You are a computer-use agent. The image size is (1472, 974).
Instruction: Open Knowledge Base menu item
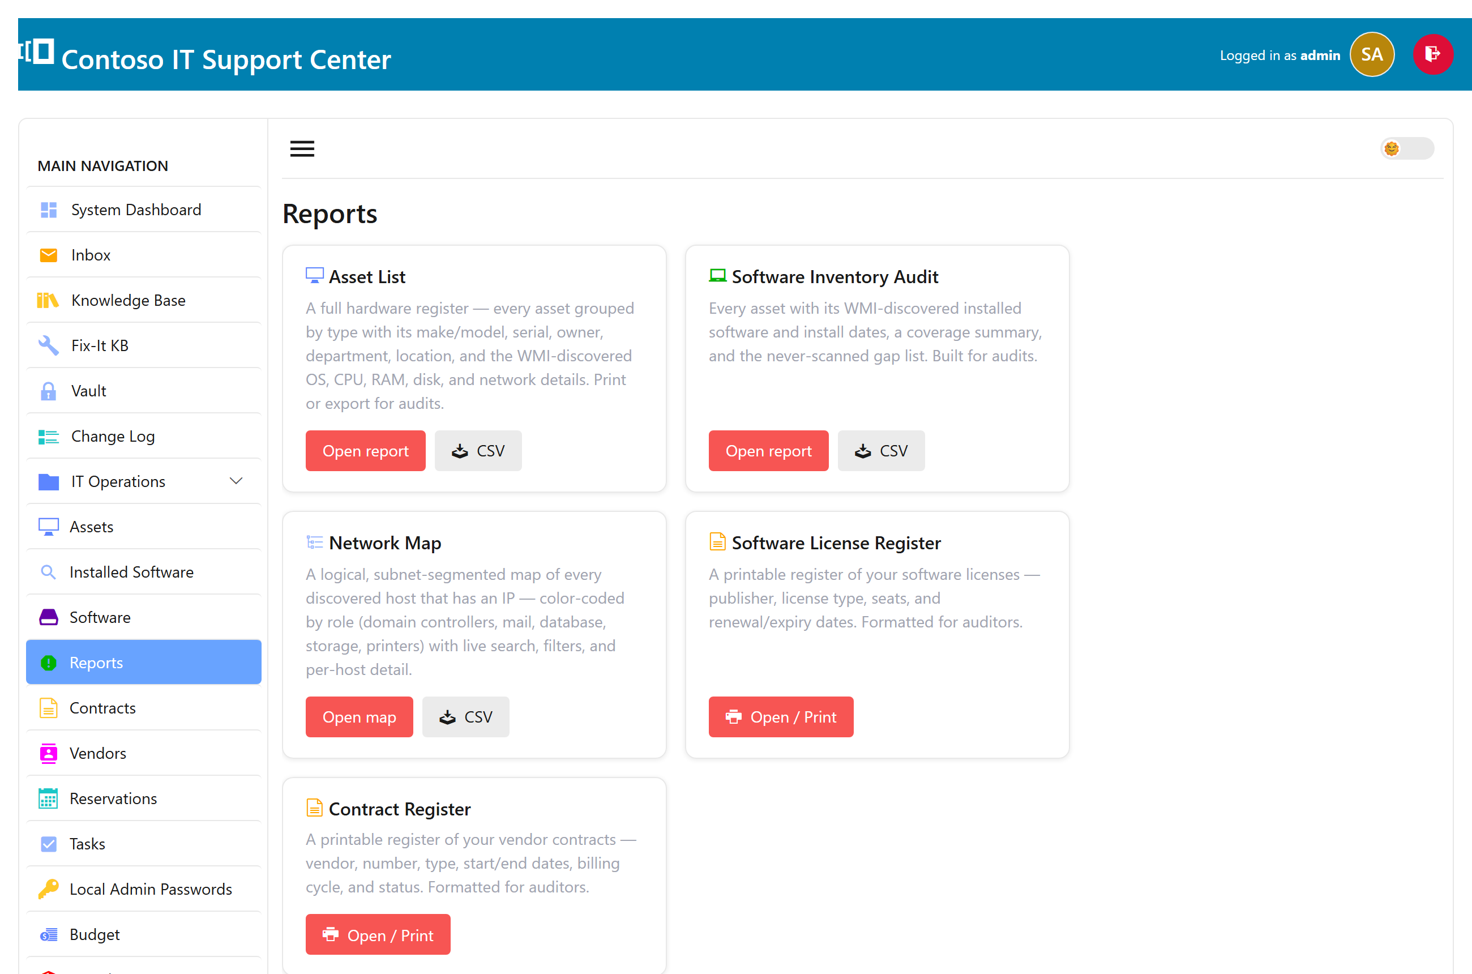click(x=143, y=301)
